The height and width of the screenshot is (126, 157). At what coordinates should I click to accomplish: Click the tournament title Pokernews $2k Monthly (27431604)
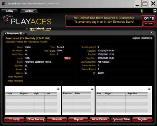point(28,38)
